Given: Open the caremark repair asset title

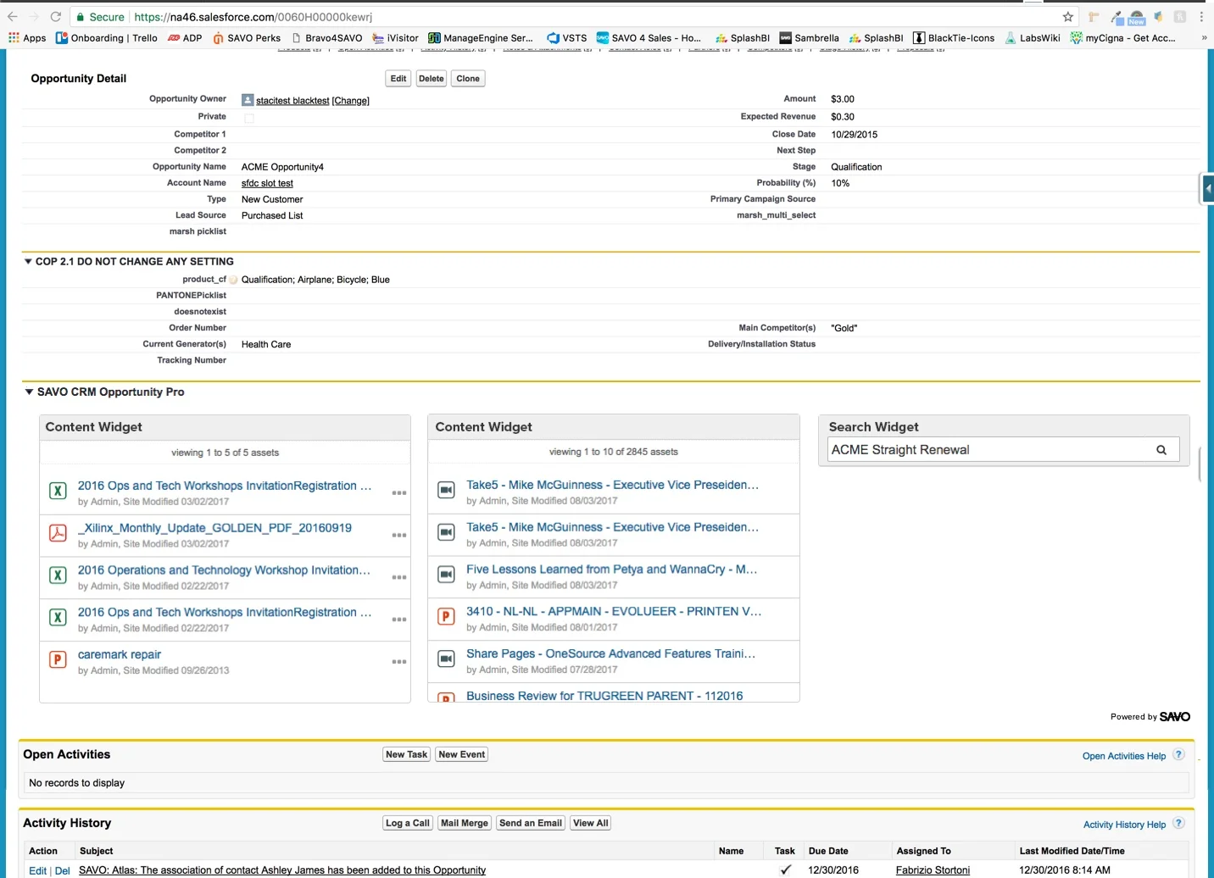Looking at the screenshot, I should pos(120,654).
